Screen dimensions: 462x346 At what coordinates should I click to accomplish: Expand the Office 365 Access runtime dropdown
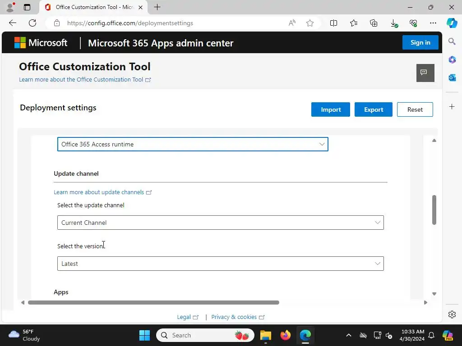tap(193, 144)
